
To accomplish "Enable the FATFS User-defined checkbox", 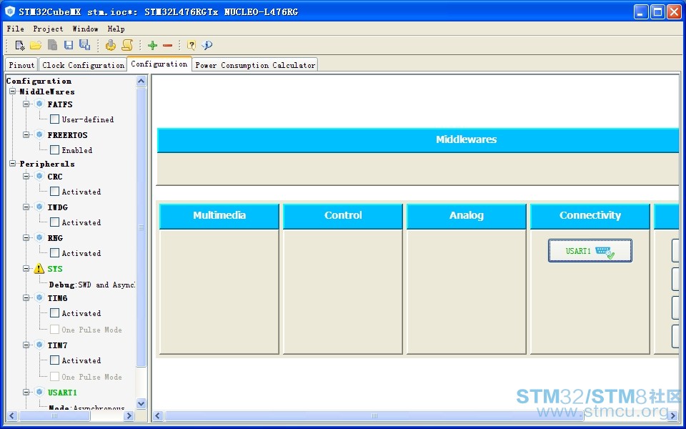I will pyautogui.click(x=55, y=119).
